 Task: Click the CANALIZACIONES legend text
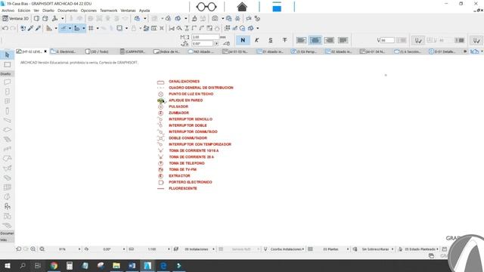[x=184, y=82]
